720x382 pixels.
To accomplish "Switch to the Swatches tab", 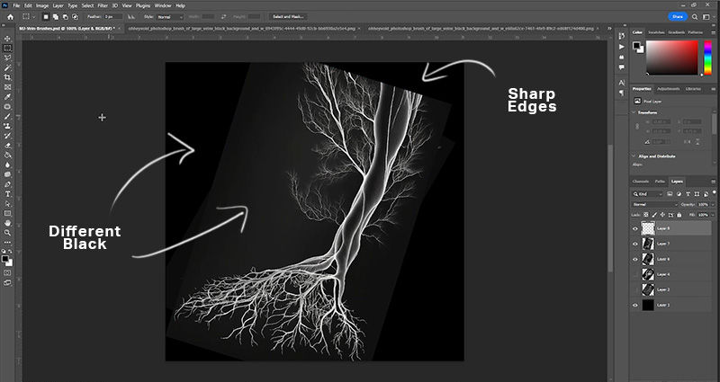I will (x=656, y=32).
